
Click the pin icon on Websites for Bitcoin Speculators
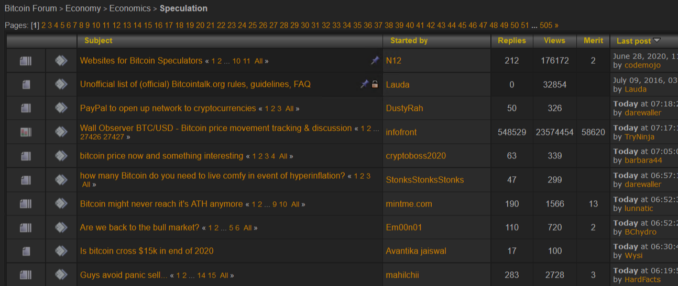click(375, 61)
